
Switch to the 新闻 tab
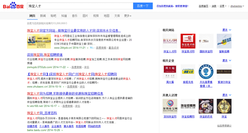click(x=43, y=16)
